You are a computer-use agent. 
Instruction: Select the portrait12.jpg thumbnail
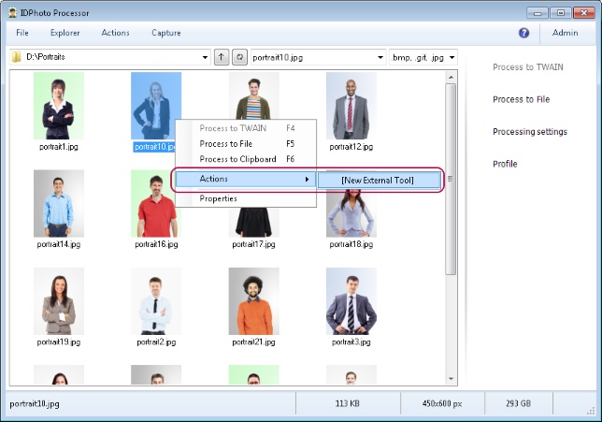[x=351, y=106]
